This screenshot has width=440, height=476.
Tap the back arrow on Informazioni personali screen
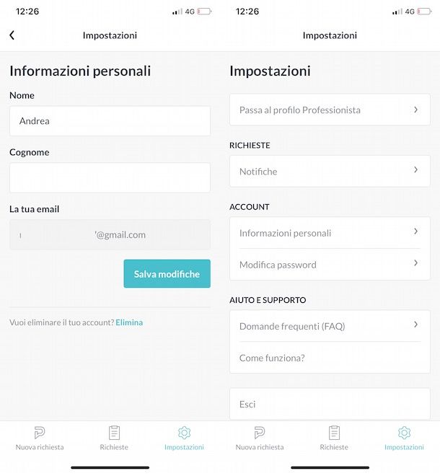click(12, 35)
